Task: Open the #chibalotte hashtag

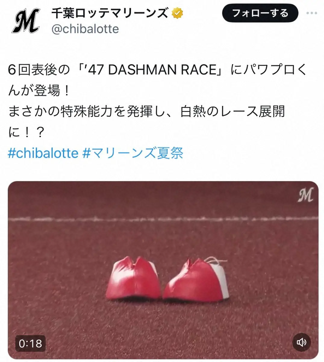Action: [43, 153]
